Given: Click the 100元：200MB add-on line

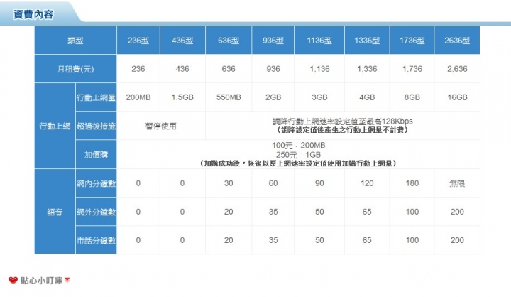Looking at the screenshot, I should (299, 145).
